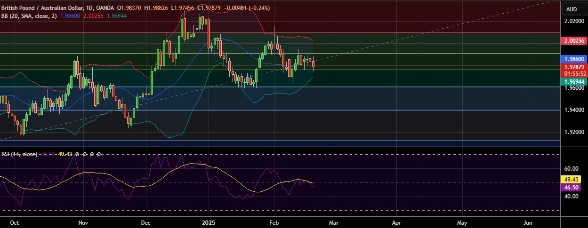Click the 1.94000 price scale level

coord(574,110)
